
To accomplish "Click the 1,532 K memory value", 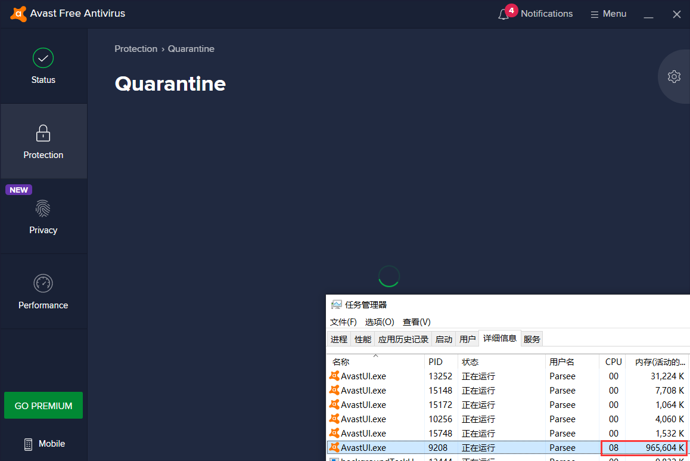I will tap(669, 433).
